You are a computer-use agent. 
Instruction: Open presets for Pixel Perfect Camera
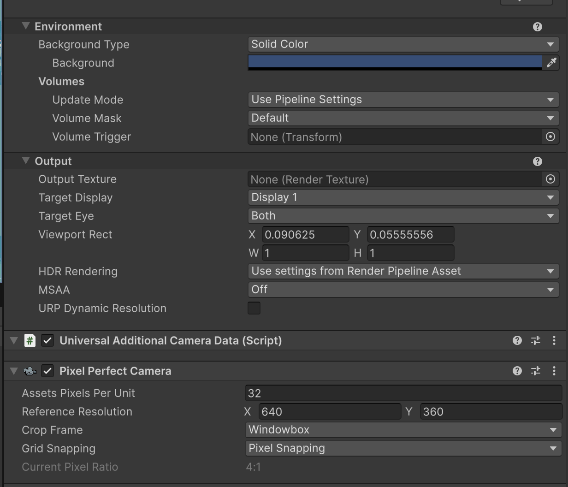tap(535, 371)
